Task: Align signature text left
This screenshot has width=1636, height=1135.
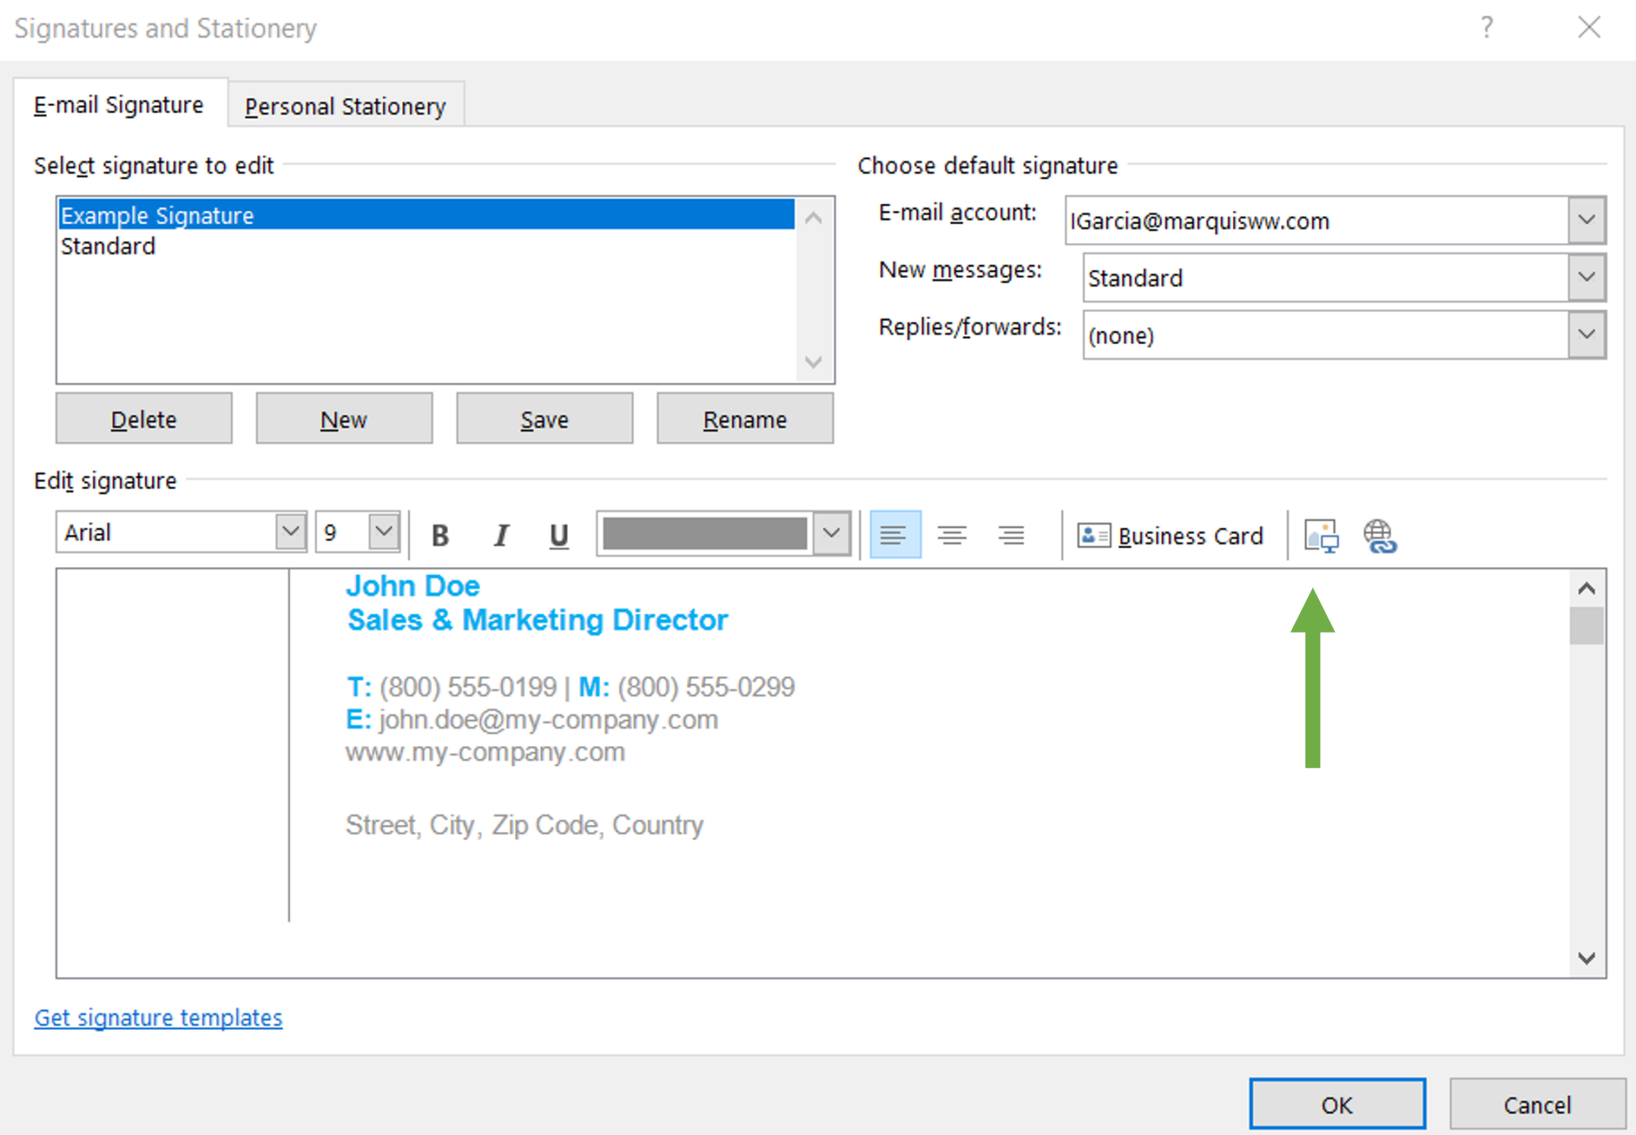Action: point(895,534)
